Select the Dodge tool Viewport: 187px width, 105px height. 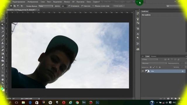tap(3, 61)
